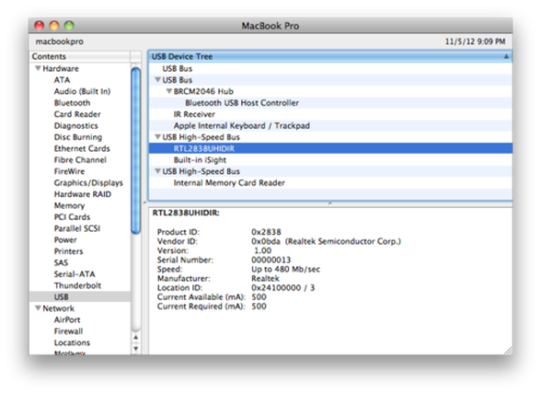The height and width of the screenshot is (394, 541).
Task: Click the speed value Up to 480 Mb/sec
Action: point(285,269)
